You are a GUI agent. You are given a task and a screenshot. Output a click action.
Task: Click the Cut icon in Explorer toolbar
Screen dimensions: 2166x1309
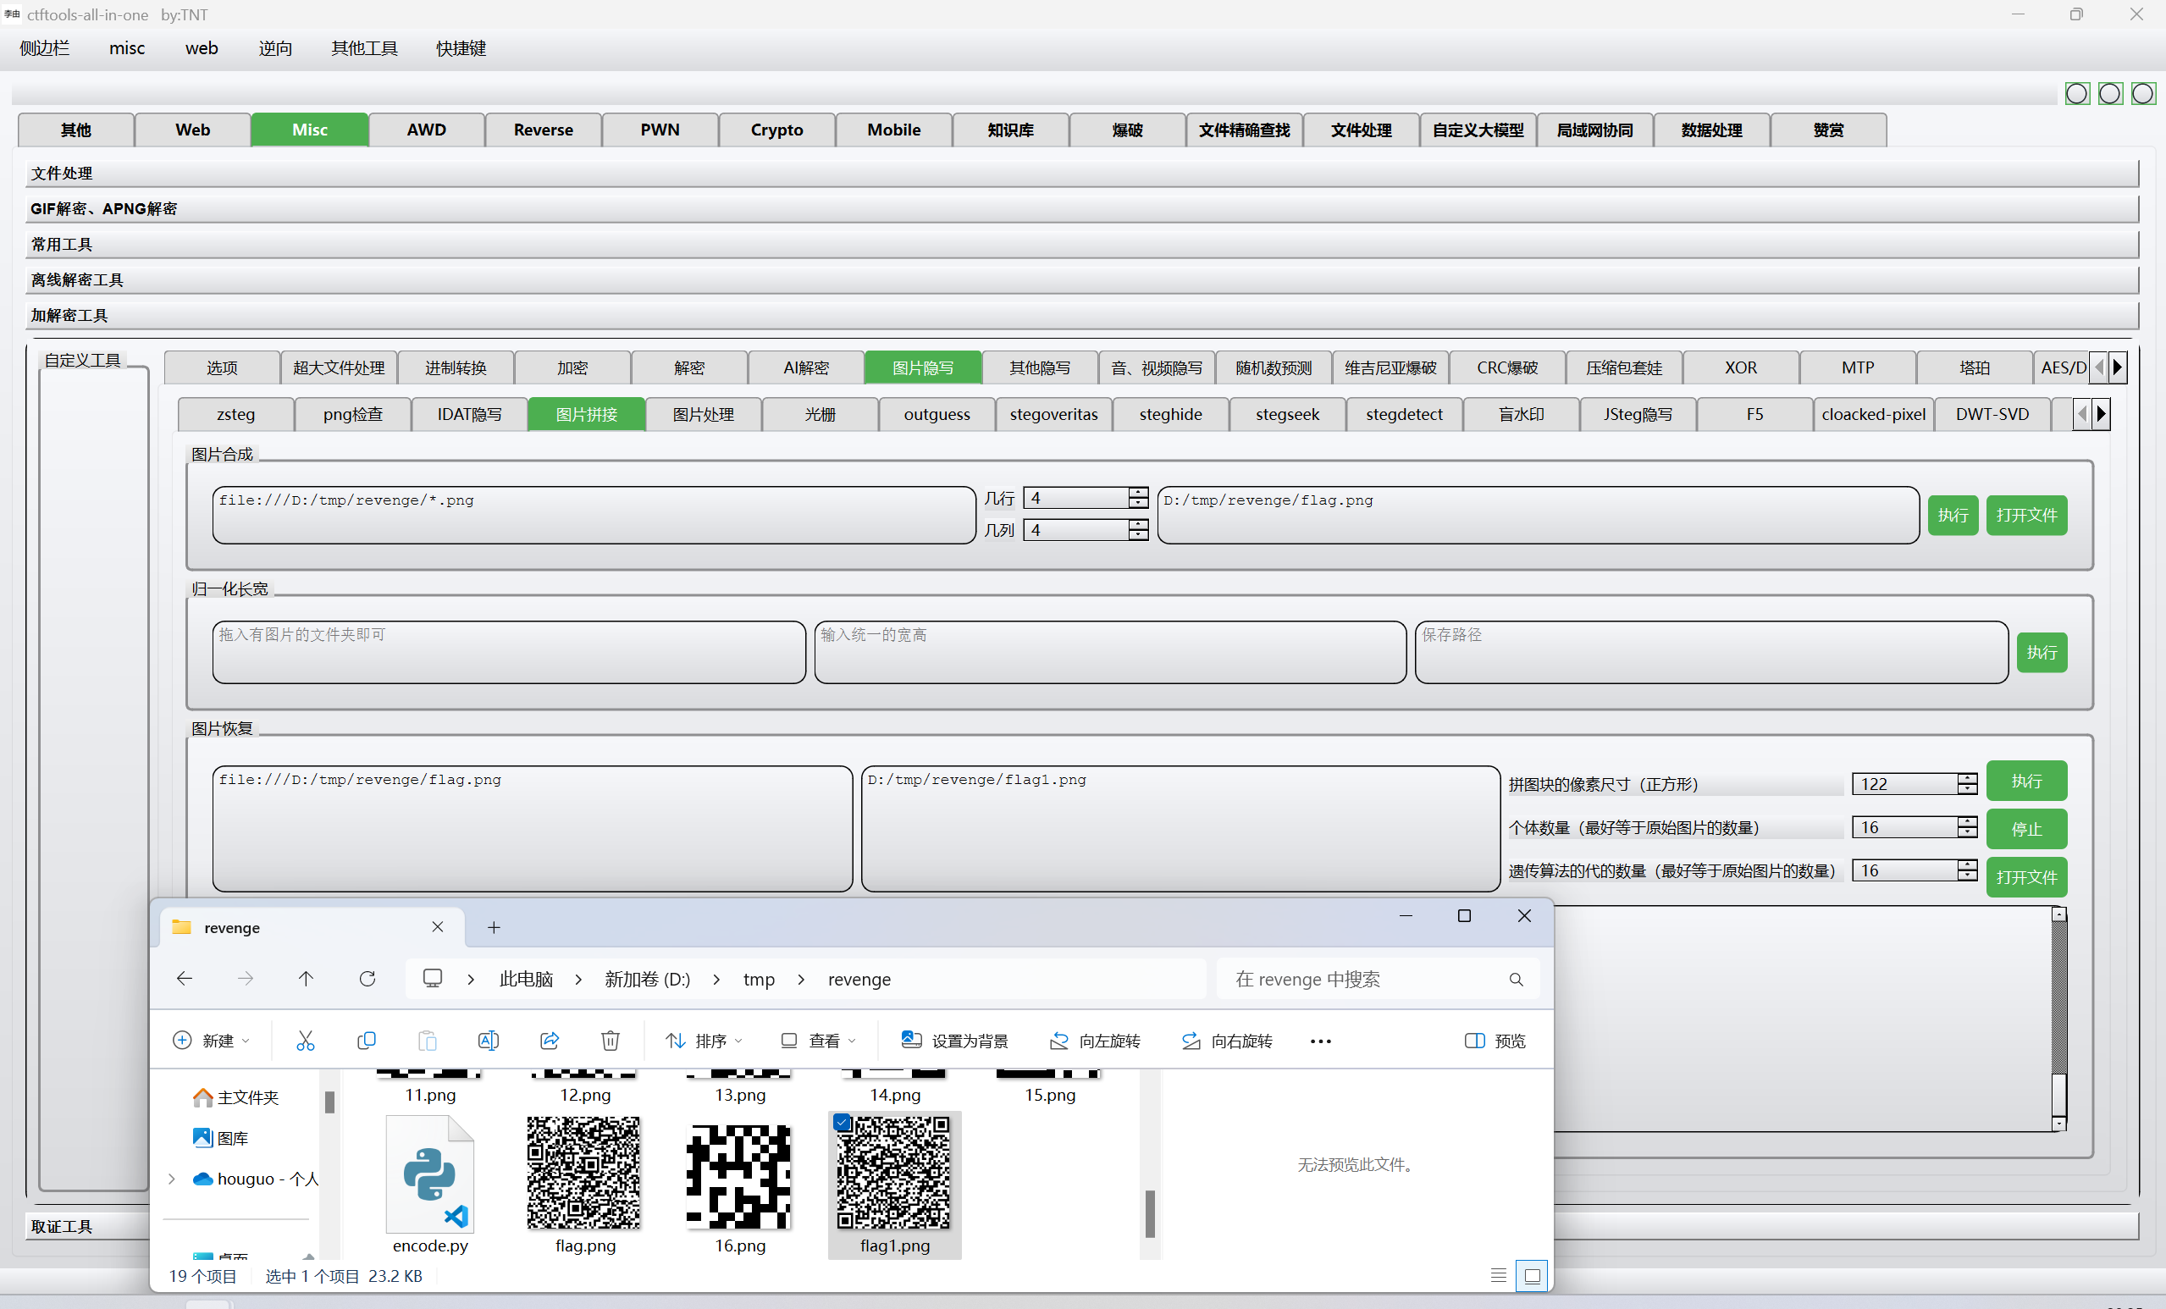point(305,1041)
